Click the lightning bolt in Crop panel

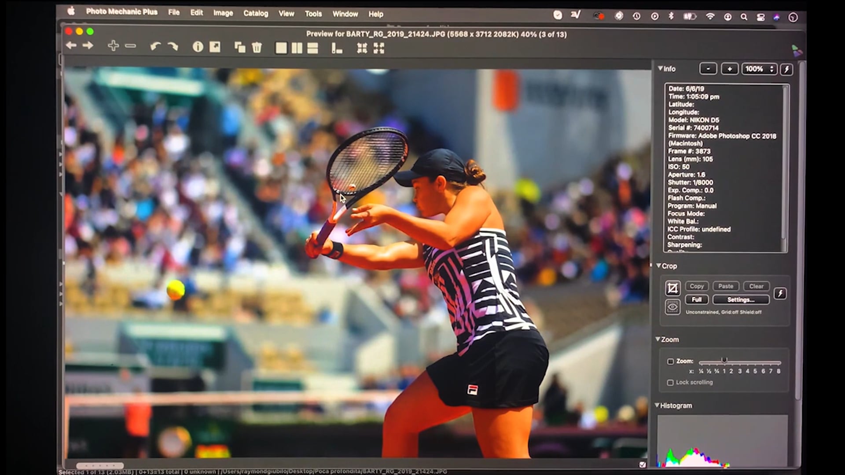pos(780,293)
